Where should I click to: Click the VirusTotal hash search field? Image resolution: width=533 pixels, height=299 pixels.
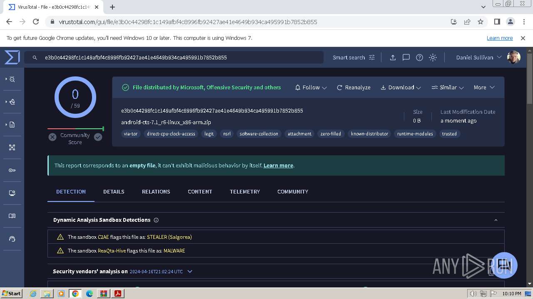click(174, 58)
